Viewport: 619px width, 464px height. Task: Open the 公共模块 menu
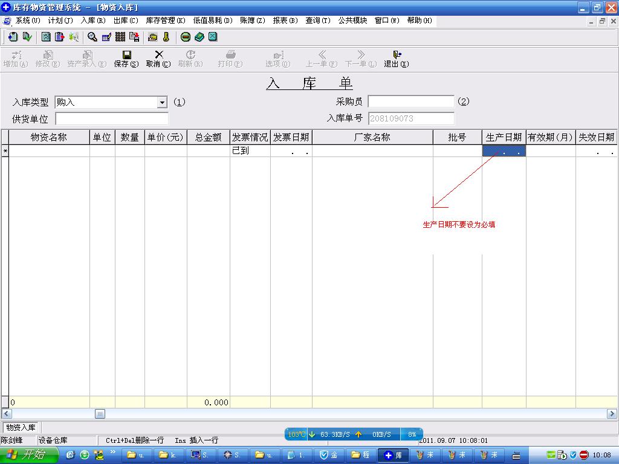point(352,21)
